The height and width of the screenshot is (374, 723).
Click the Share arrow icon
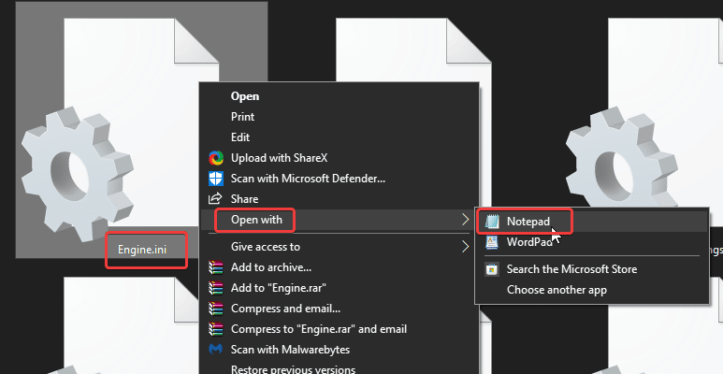tap(215, 199)
